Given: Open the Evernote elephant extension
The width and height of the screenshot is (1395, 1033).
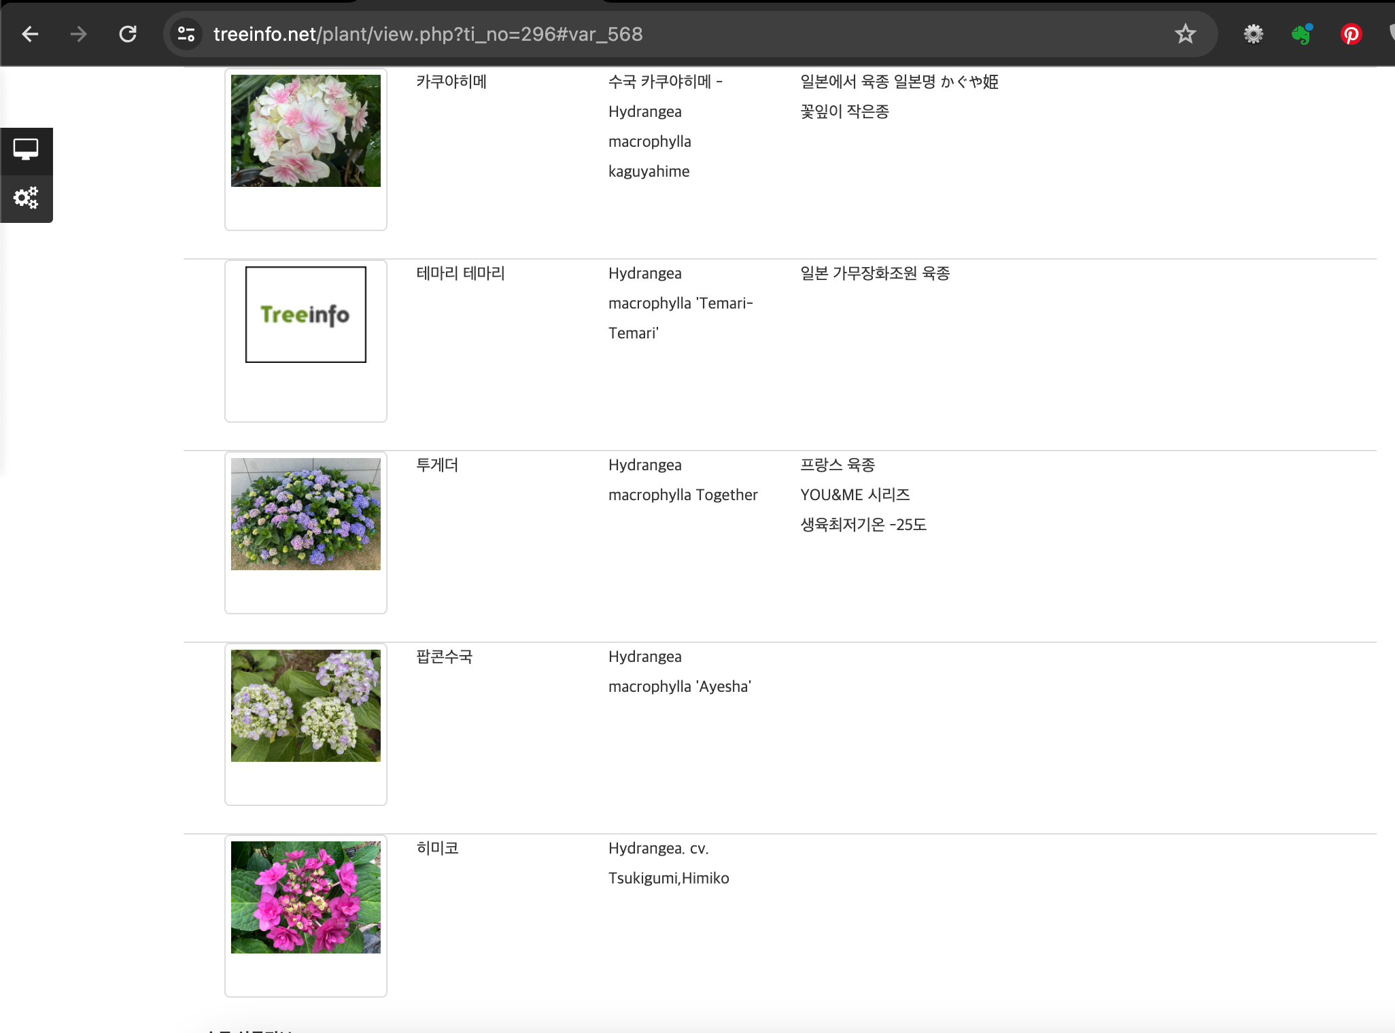Looking at the screenshot, I should click(1302, 34).
